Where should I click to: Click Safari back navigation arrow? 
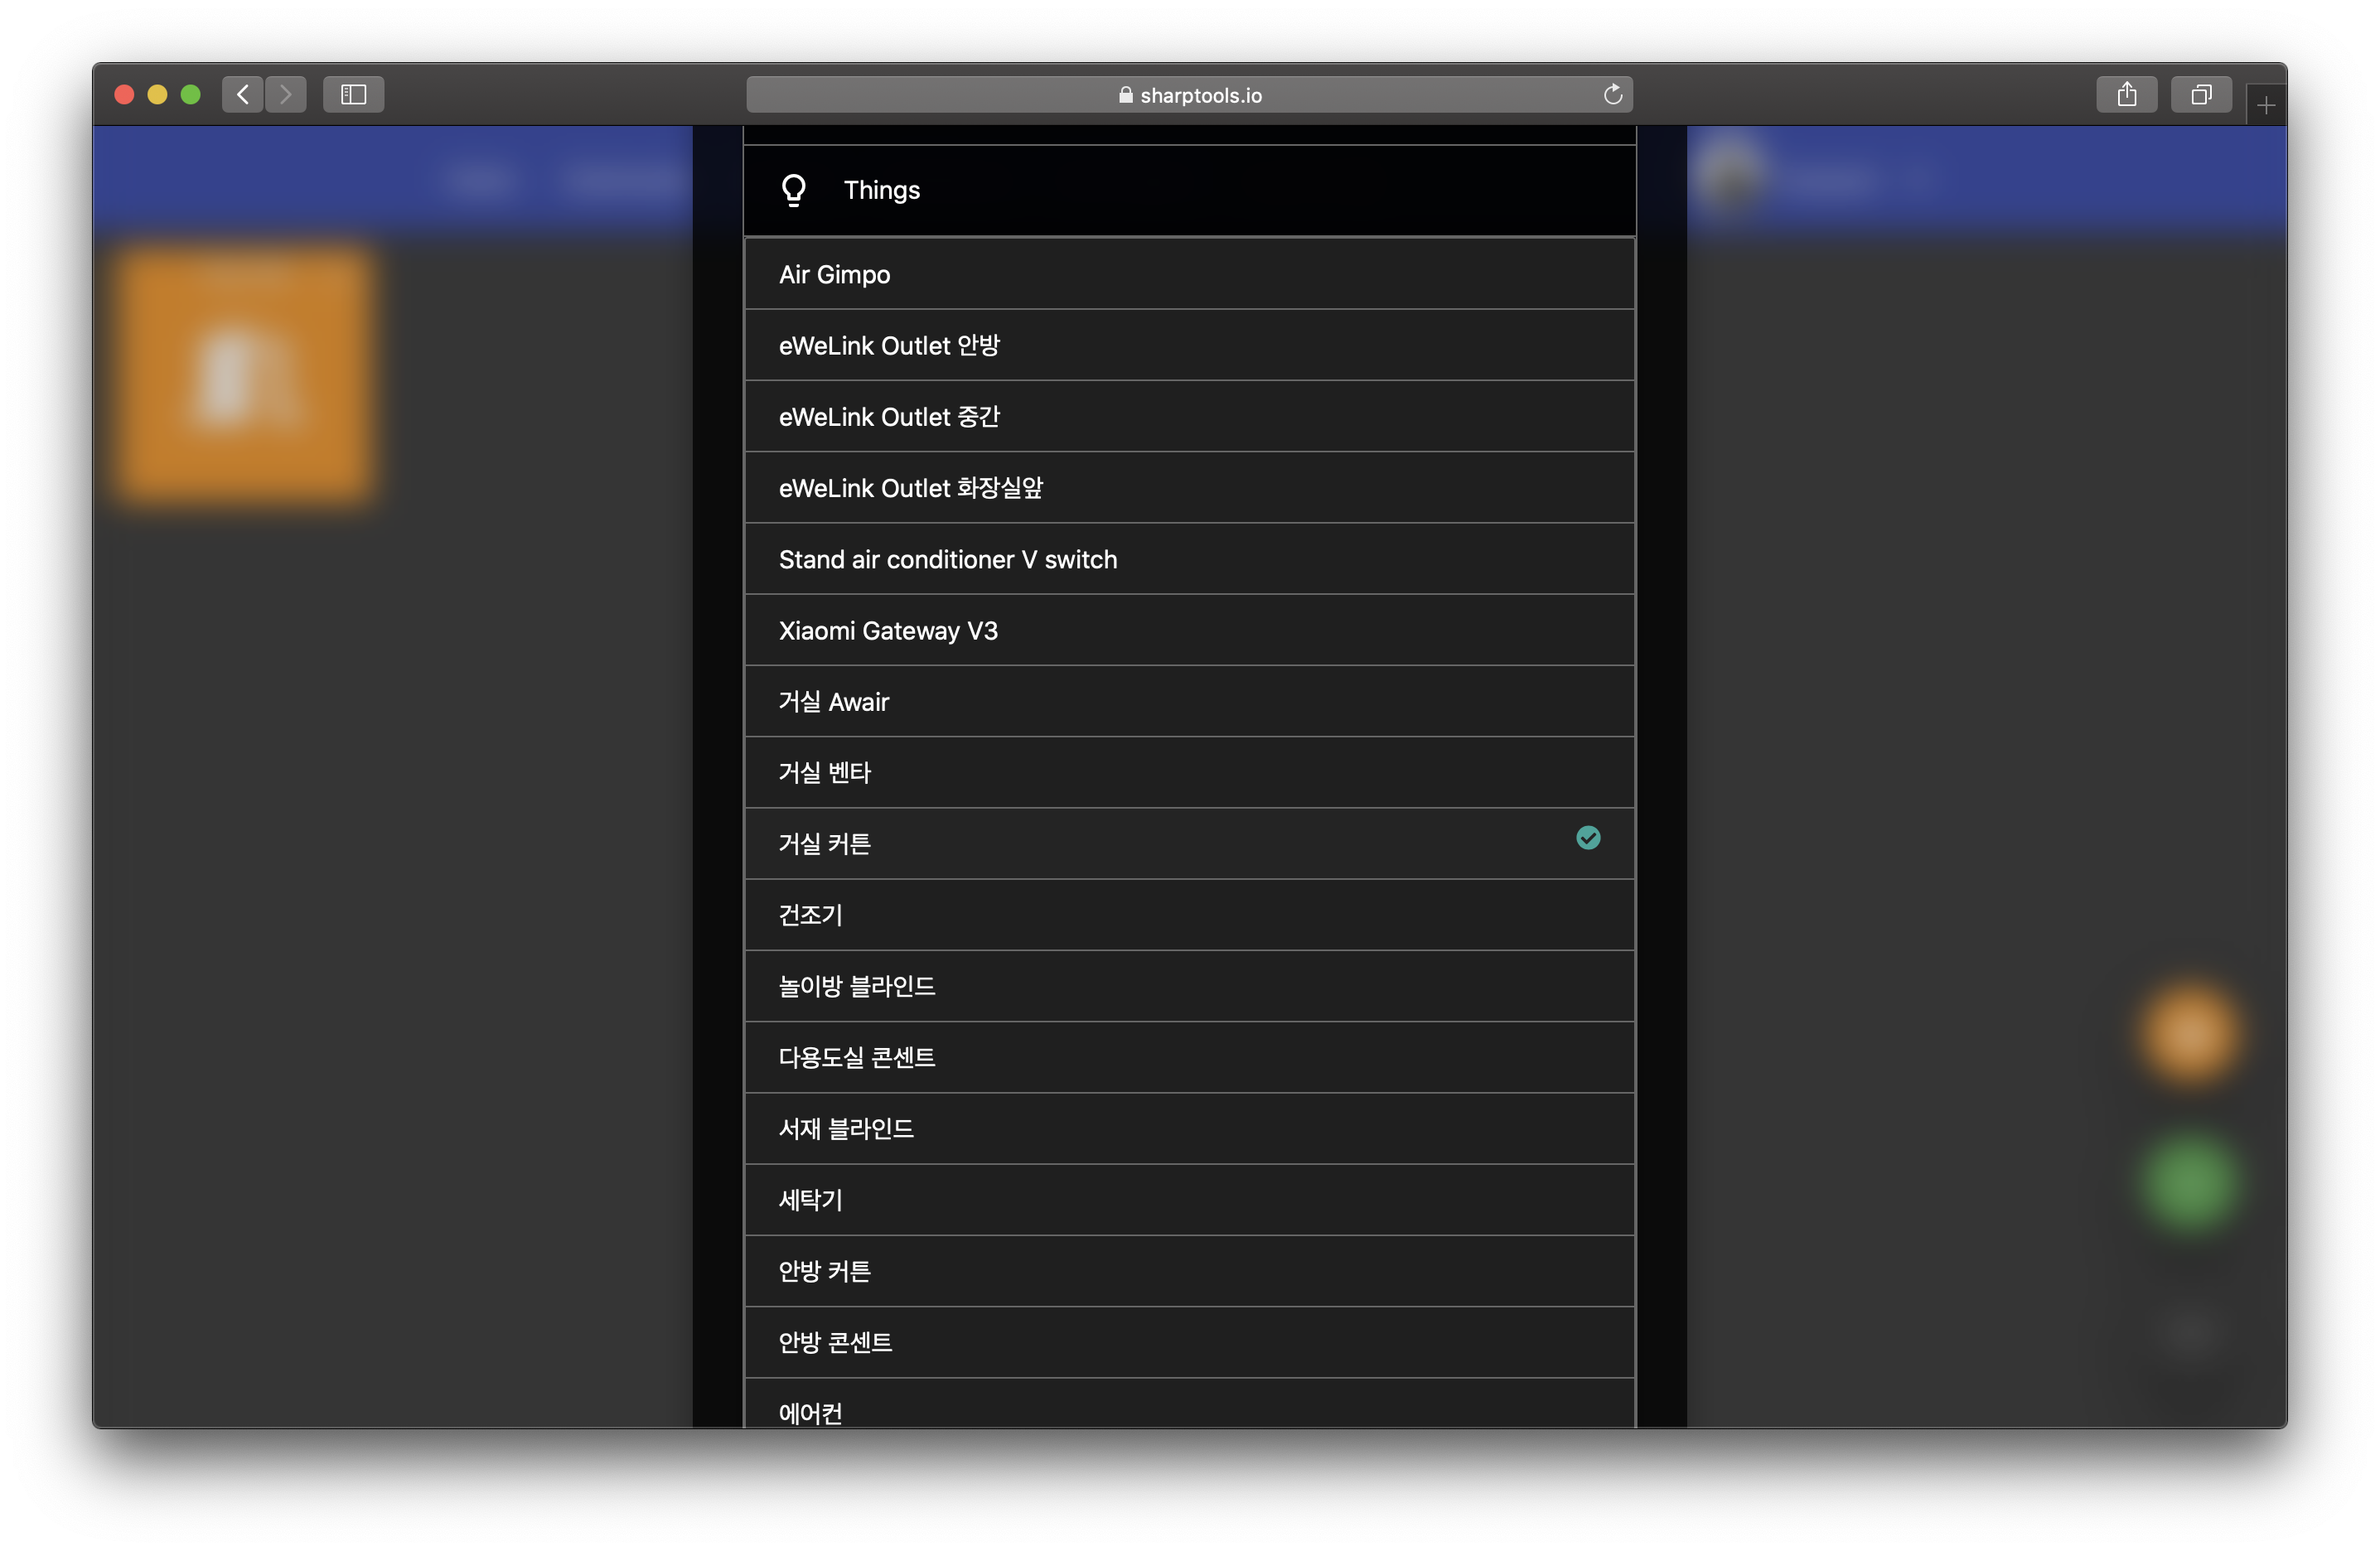pos(242,94)
